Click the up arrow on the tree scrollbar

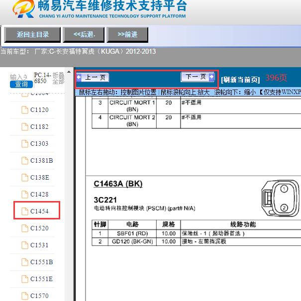click(x=69, y=72)
